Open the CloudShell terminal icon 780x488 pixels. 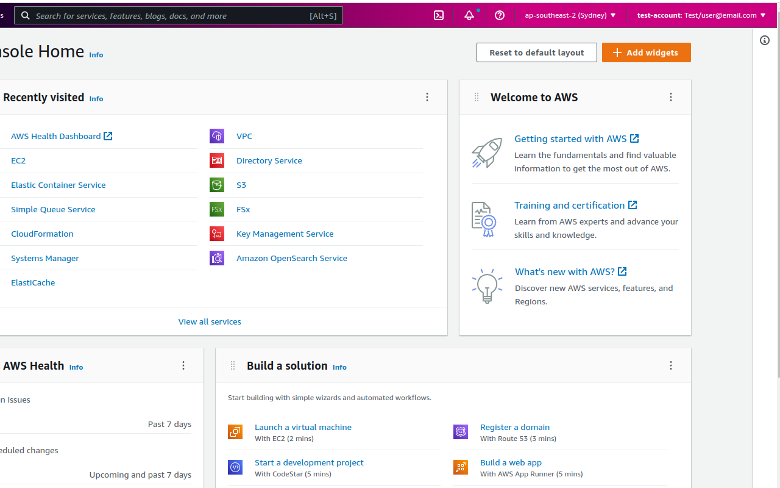tap(439, 15)
